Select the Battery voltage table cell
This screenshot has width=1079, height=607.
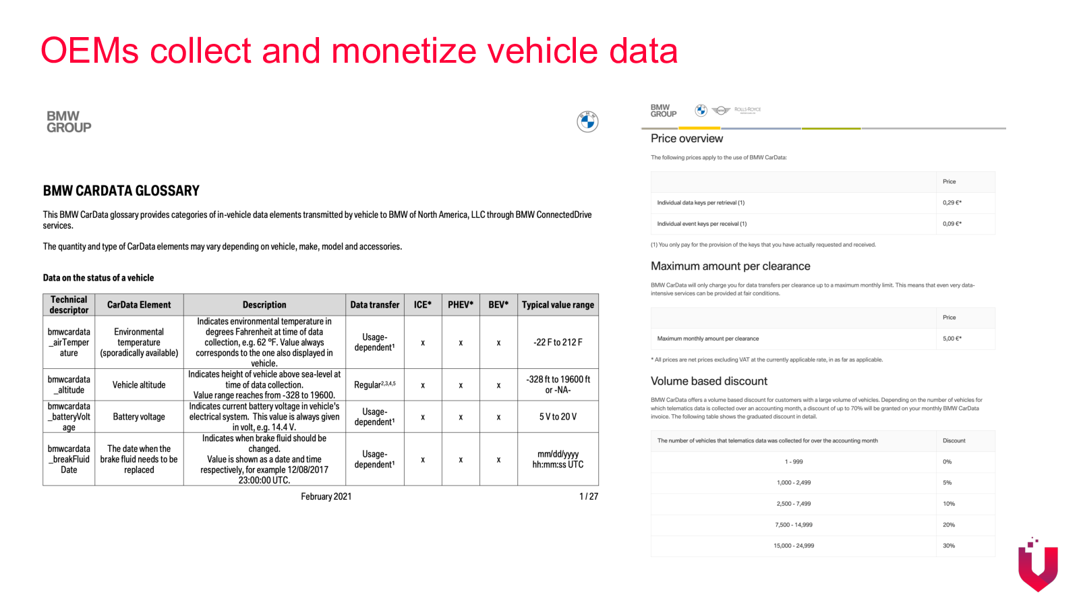pos(139,417)
